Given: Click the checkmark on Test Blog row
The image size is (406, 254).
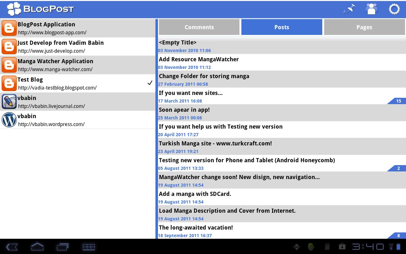Looking at the screenshot, I should point(150,83).
